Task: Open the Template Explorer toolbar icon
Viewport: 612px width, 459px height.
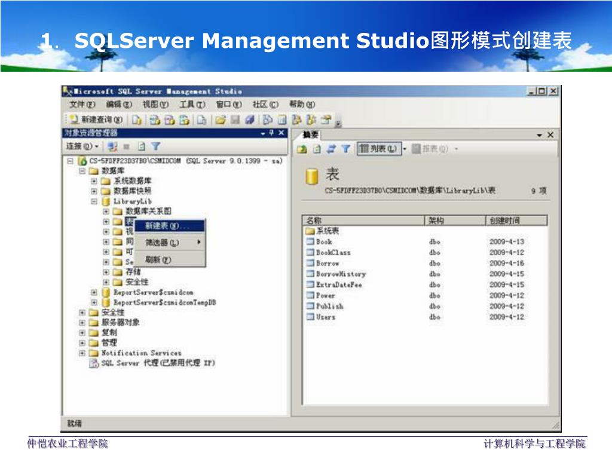Action: pos(311,120)
